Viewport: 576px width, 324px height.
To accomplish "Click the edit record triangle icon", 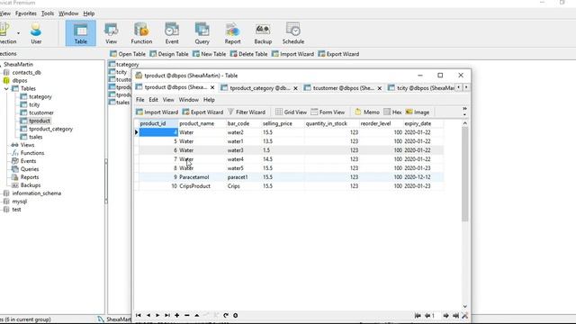I will click(x=197, y=315).
